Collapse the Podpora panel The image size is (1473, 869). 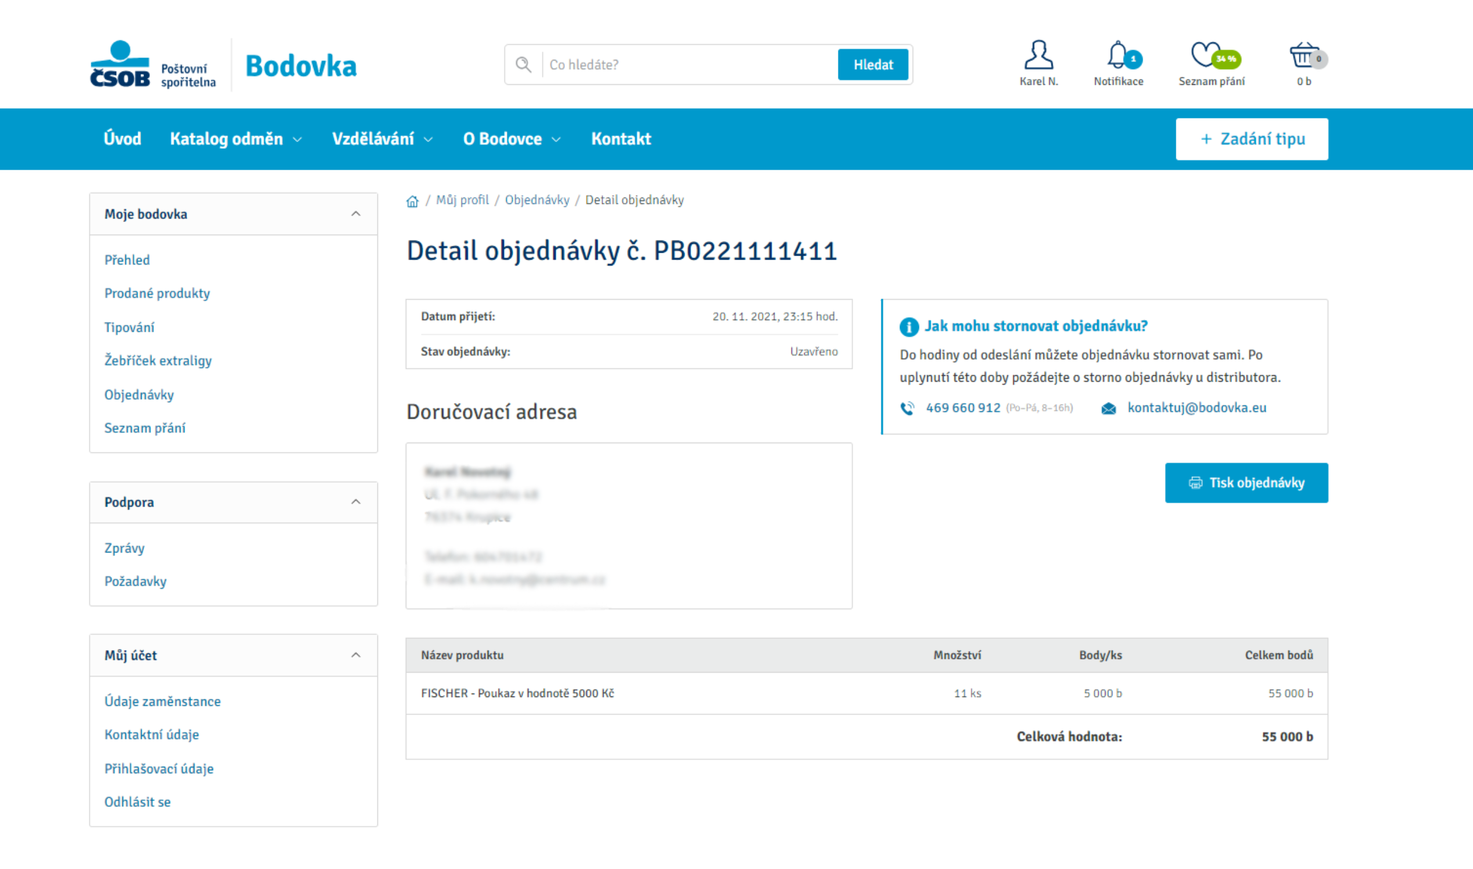pos(355,502)
